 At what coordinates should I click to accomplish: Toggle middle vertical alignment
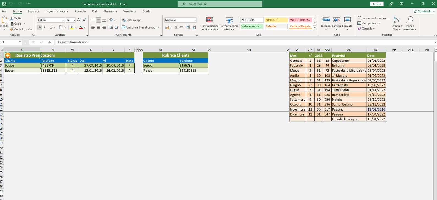[98, 20]
